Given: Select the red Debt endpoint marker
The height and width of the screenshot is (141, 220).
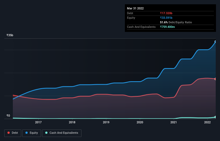Looking at the screenshot, I should click(215, 79).
